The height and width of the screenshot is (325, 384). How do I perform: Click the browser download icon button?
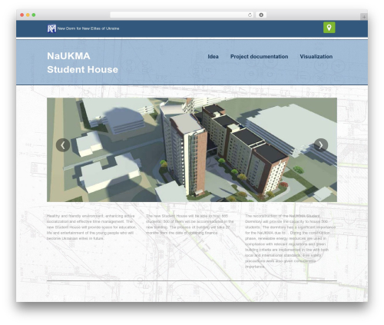[261, 15]
